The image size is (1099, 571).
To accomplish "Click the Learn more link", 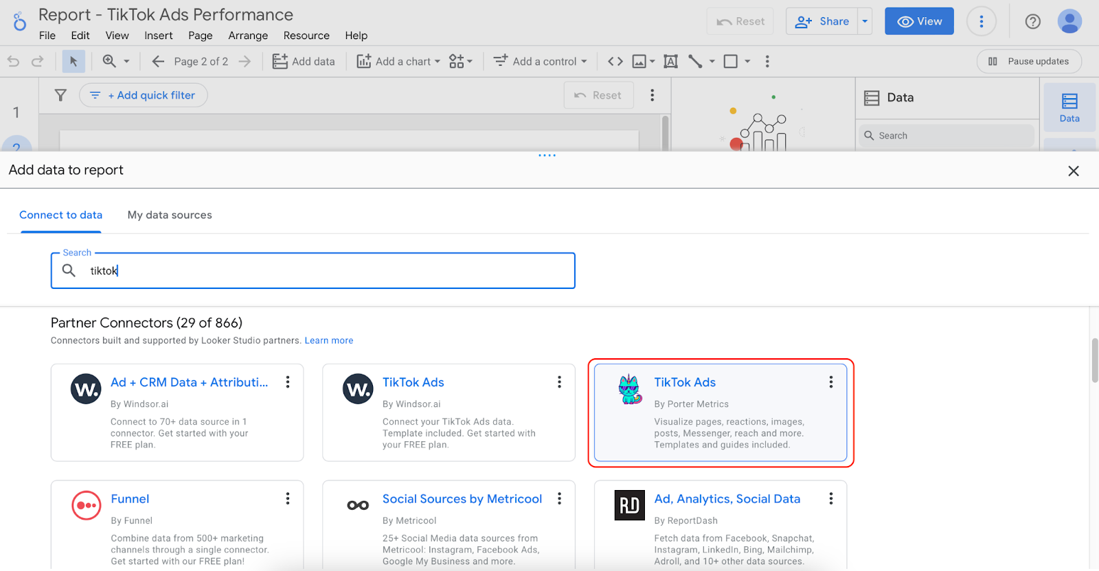I will tap(329, 340).
